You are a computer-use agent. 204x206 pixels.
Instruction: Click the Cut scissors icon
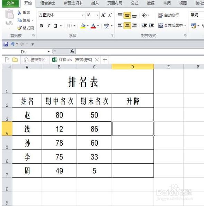click(19, 12)
